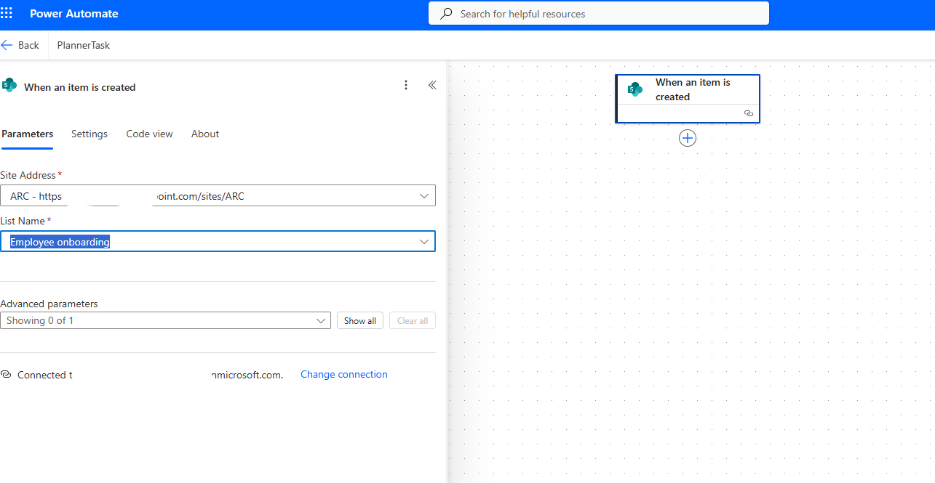Click the search for helpful resources field

pyautogui.click(x=604, y=14)
